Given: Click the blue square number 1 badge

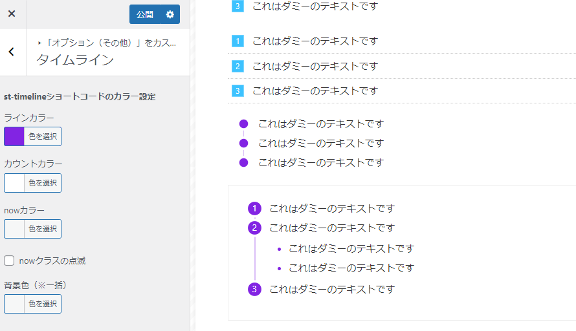Looking at the screenshot, I should (x=238, y=41).
